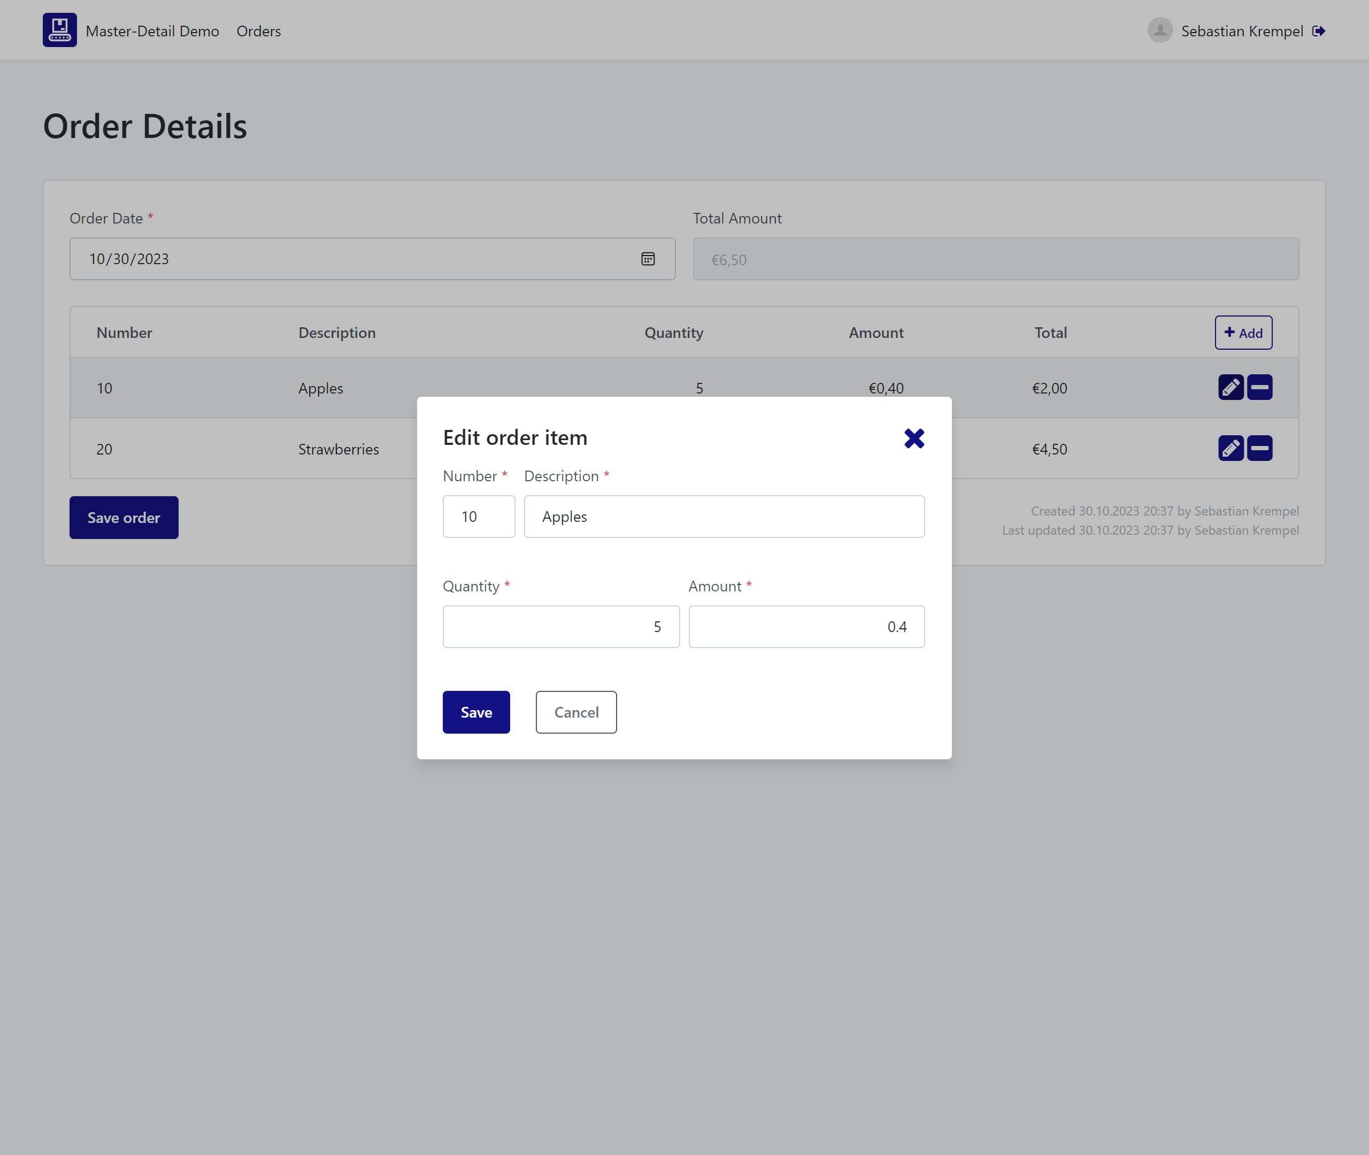Image resolution: width=1369 pixels, height=1155 pixels.
Task: Focus the Number input field
Action: click(479, 517)
